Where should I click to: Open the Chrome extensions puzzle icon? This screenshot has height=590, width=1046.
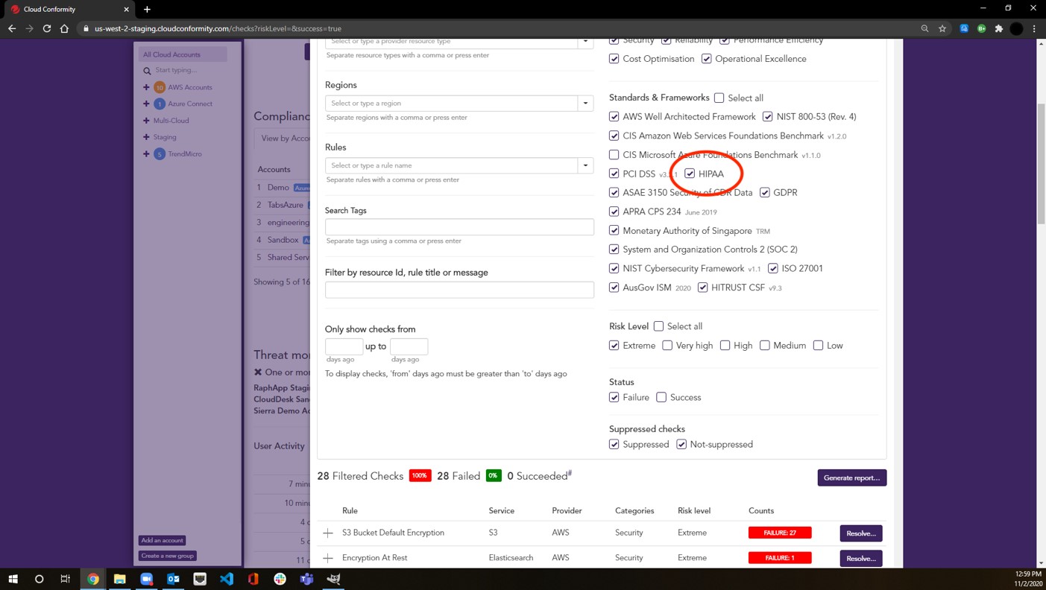point(999,28)
